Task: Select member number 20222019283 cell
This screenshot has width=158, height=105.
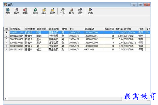Action: point(17,49)
